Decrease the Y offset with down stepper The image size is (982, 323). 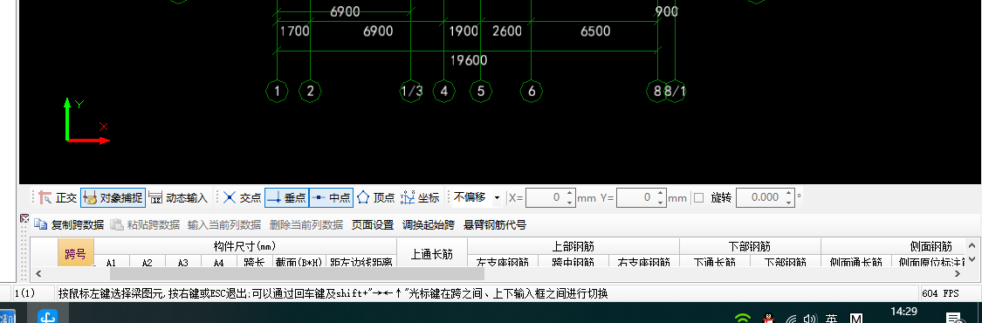pos(660,203)
